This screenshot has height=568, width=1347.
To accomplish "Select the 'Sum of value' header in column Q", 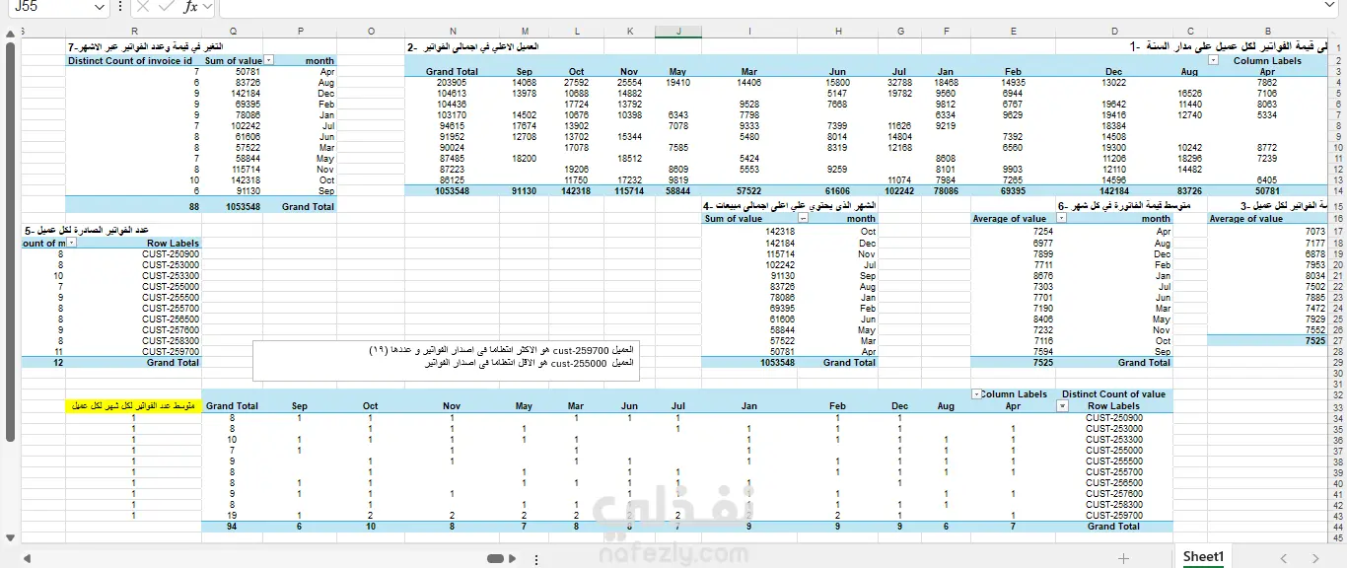I will pyautogui.click(x=234, y=60).
